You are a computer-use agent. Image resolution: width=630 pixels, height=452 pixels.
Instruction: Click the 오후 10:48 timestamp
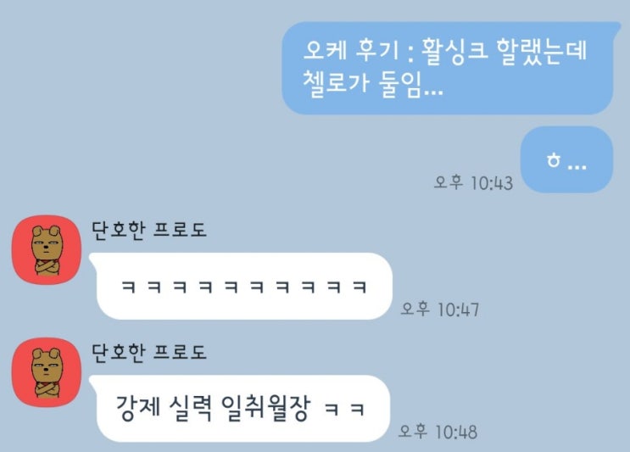[x=438, y=432]
